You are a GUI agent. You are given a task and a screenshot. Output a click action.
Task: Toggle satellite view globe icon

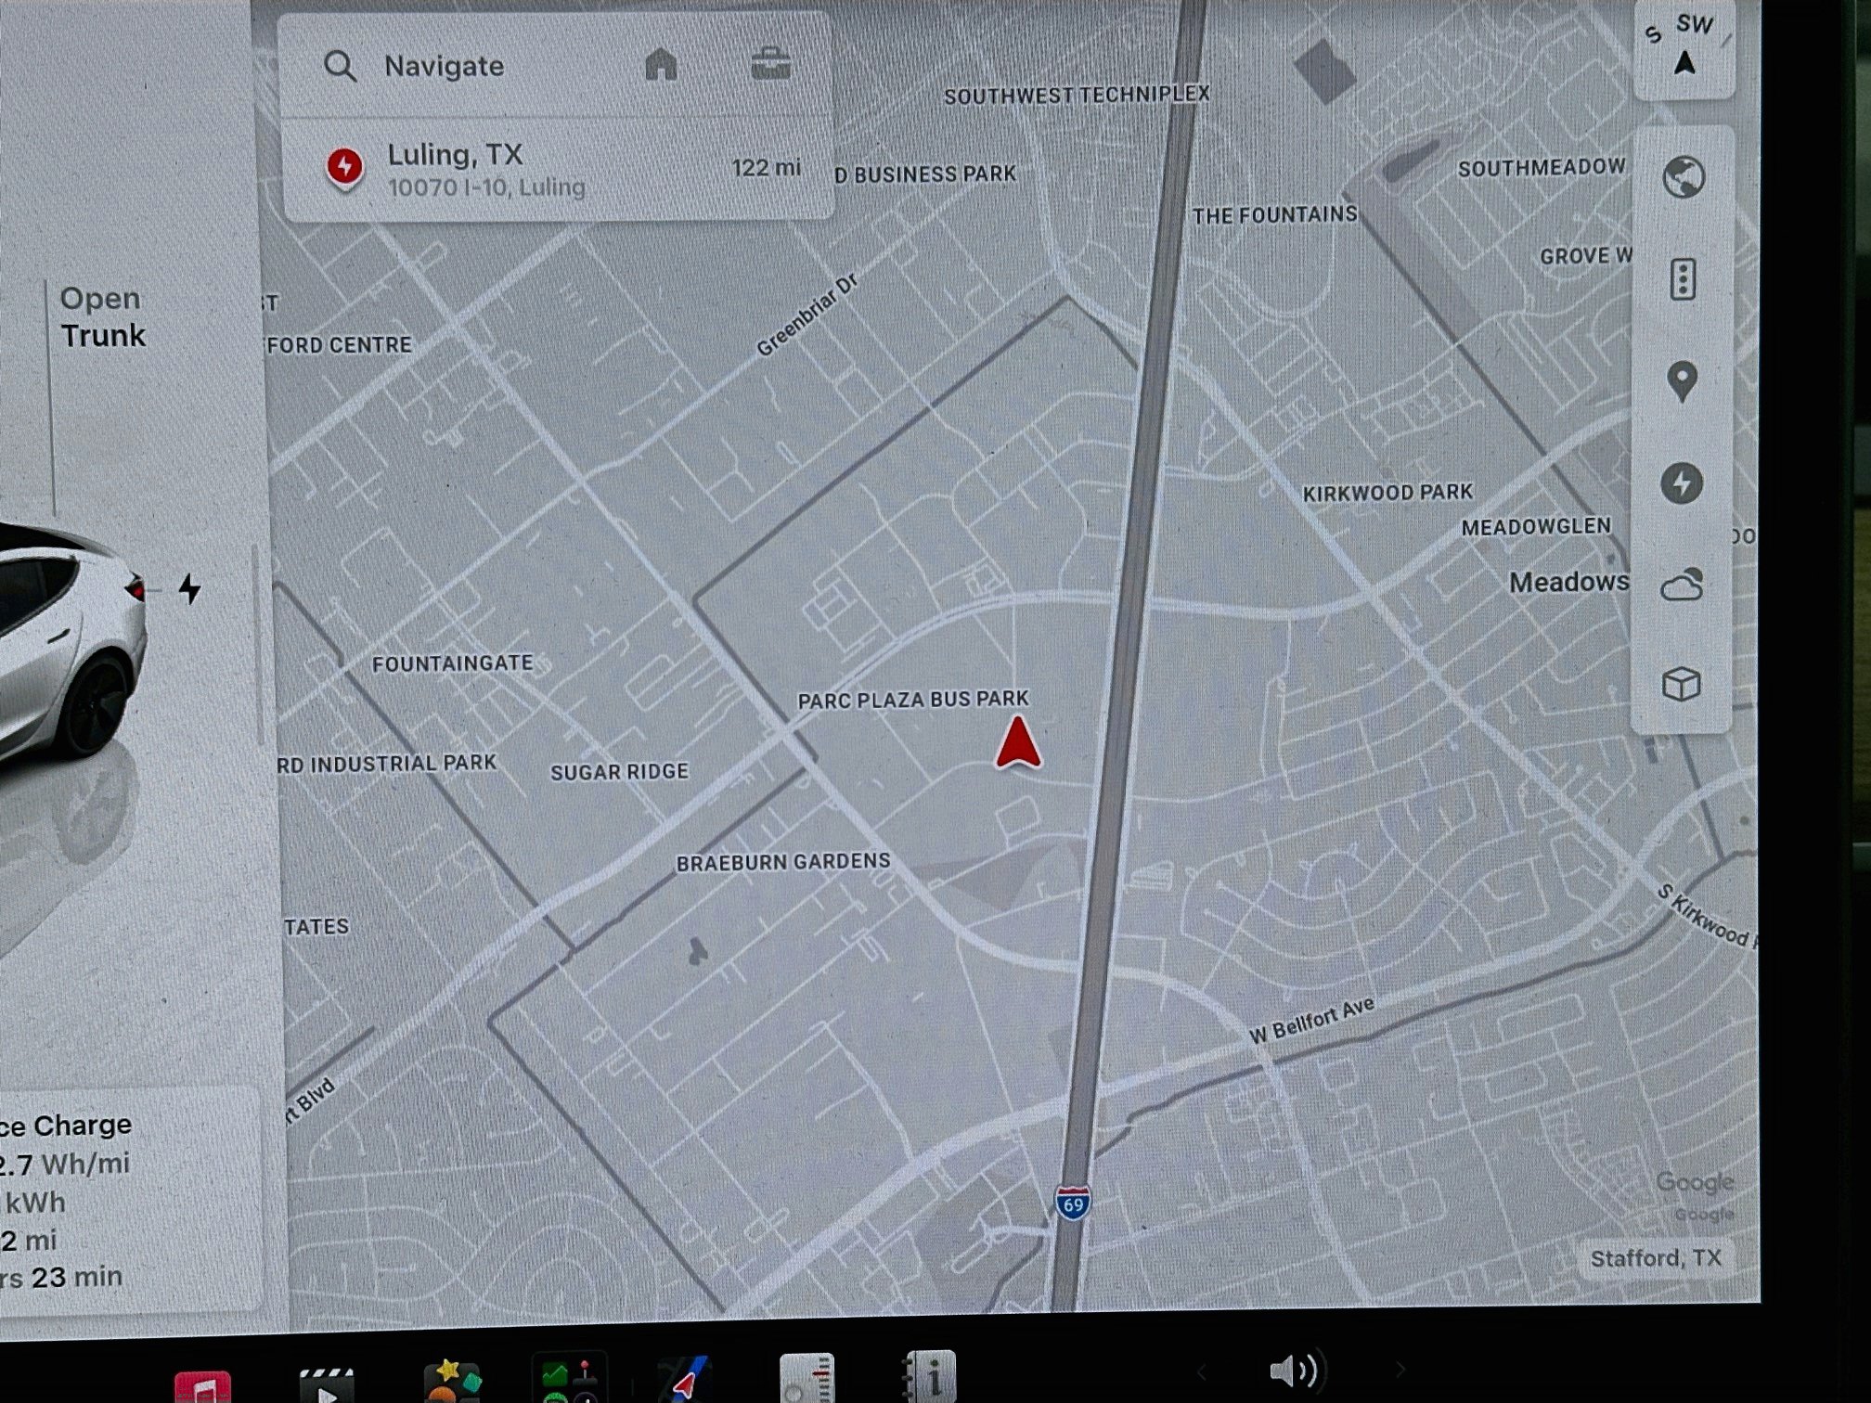1683,176
